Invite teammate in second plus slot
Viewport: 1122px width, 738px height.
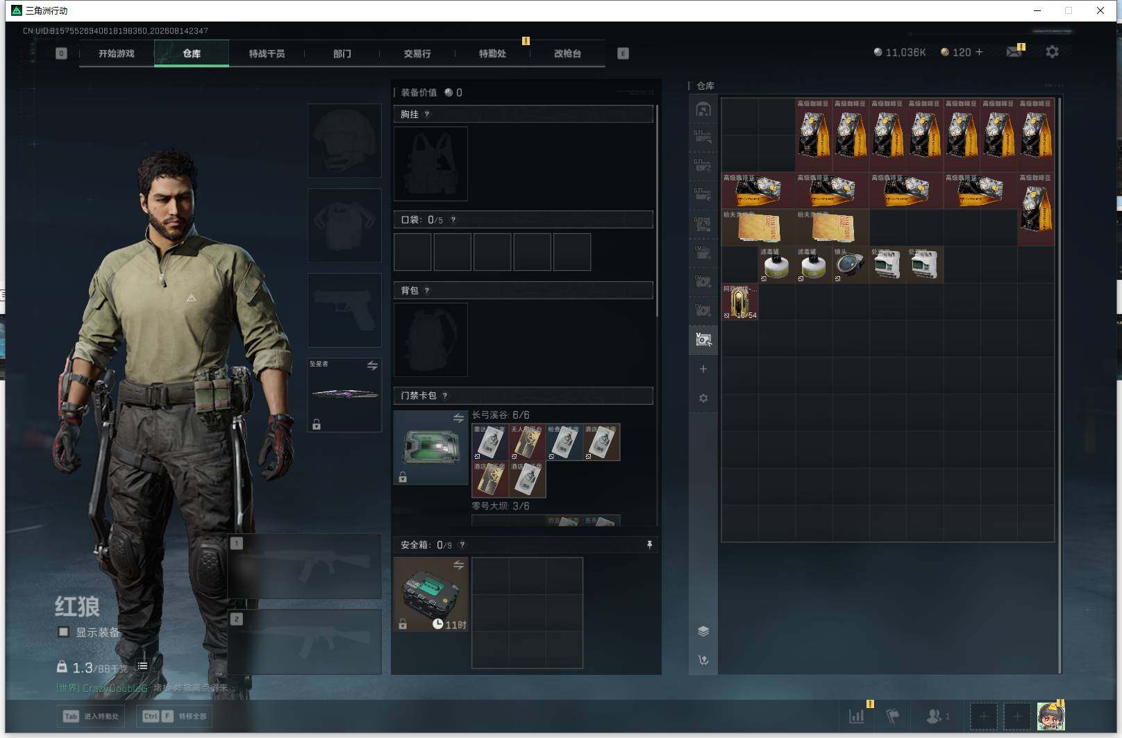pos(1017,716)
